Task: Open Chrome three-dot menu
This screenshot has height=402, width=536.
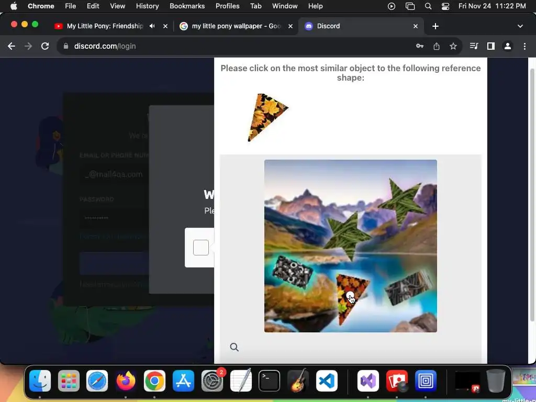Action: click(x=524, y=46)
